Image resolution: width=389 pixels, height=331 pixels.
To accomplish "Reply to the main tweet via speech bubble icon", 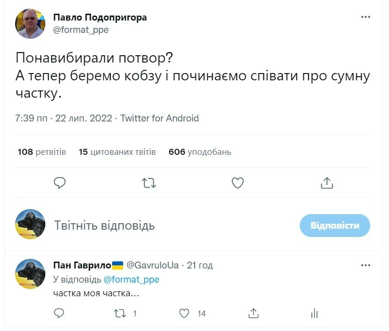I will click(x=59, y=183).
